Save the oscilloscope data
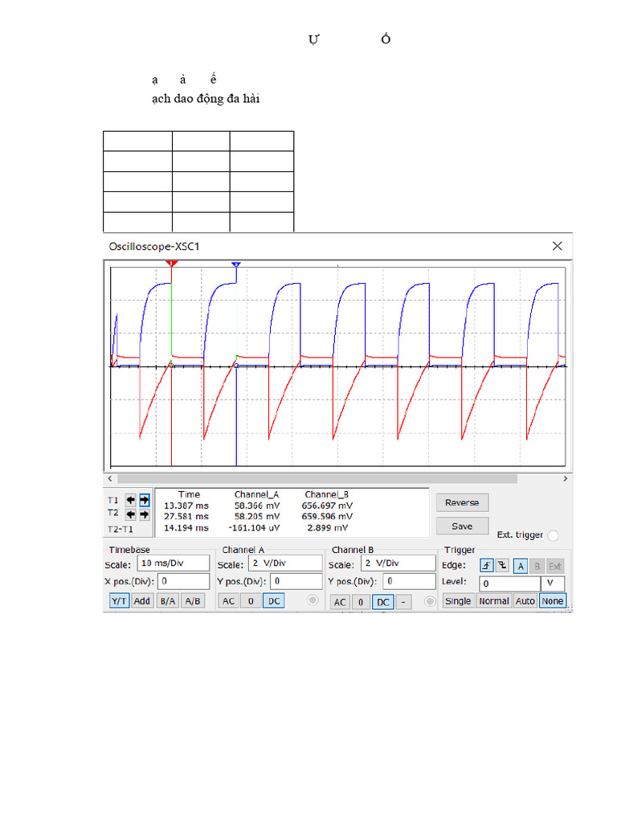Screen dimensions: 617x823 click(x=462, y=526)
